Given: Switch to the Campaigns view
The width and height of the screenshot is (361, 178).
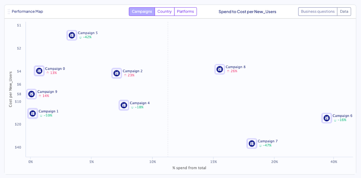Looking at the screenshot, I should 142,12.
